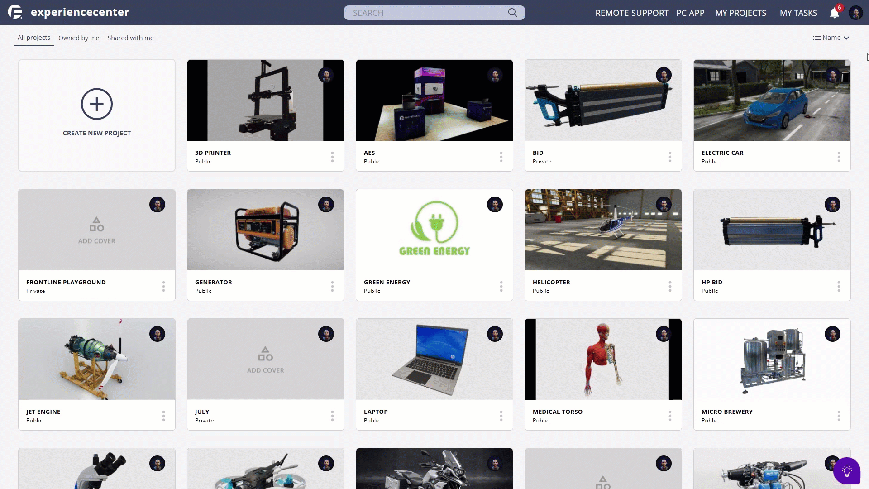The width and height of the screenshot is (869, 489).
Task: Click the experiencecenter logo icon
Action: [15, 12]
